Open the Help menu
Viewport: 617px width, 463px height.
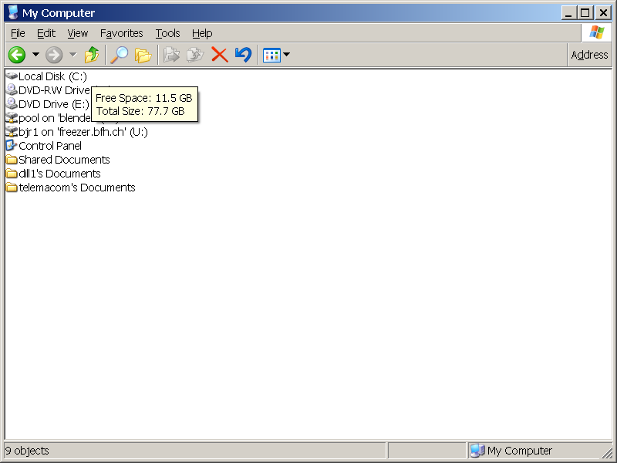point(202,33)
